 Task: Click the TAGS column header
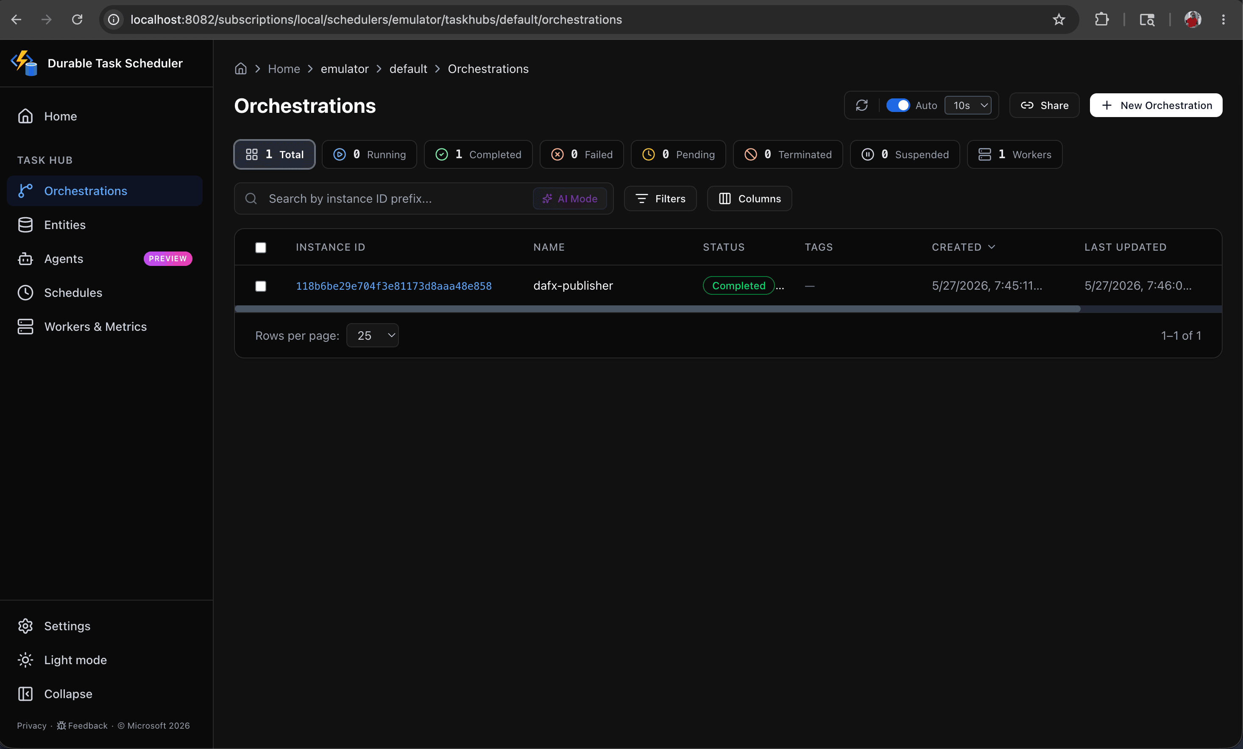[818, 247]
